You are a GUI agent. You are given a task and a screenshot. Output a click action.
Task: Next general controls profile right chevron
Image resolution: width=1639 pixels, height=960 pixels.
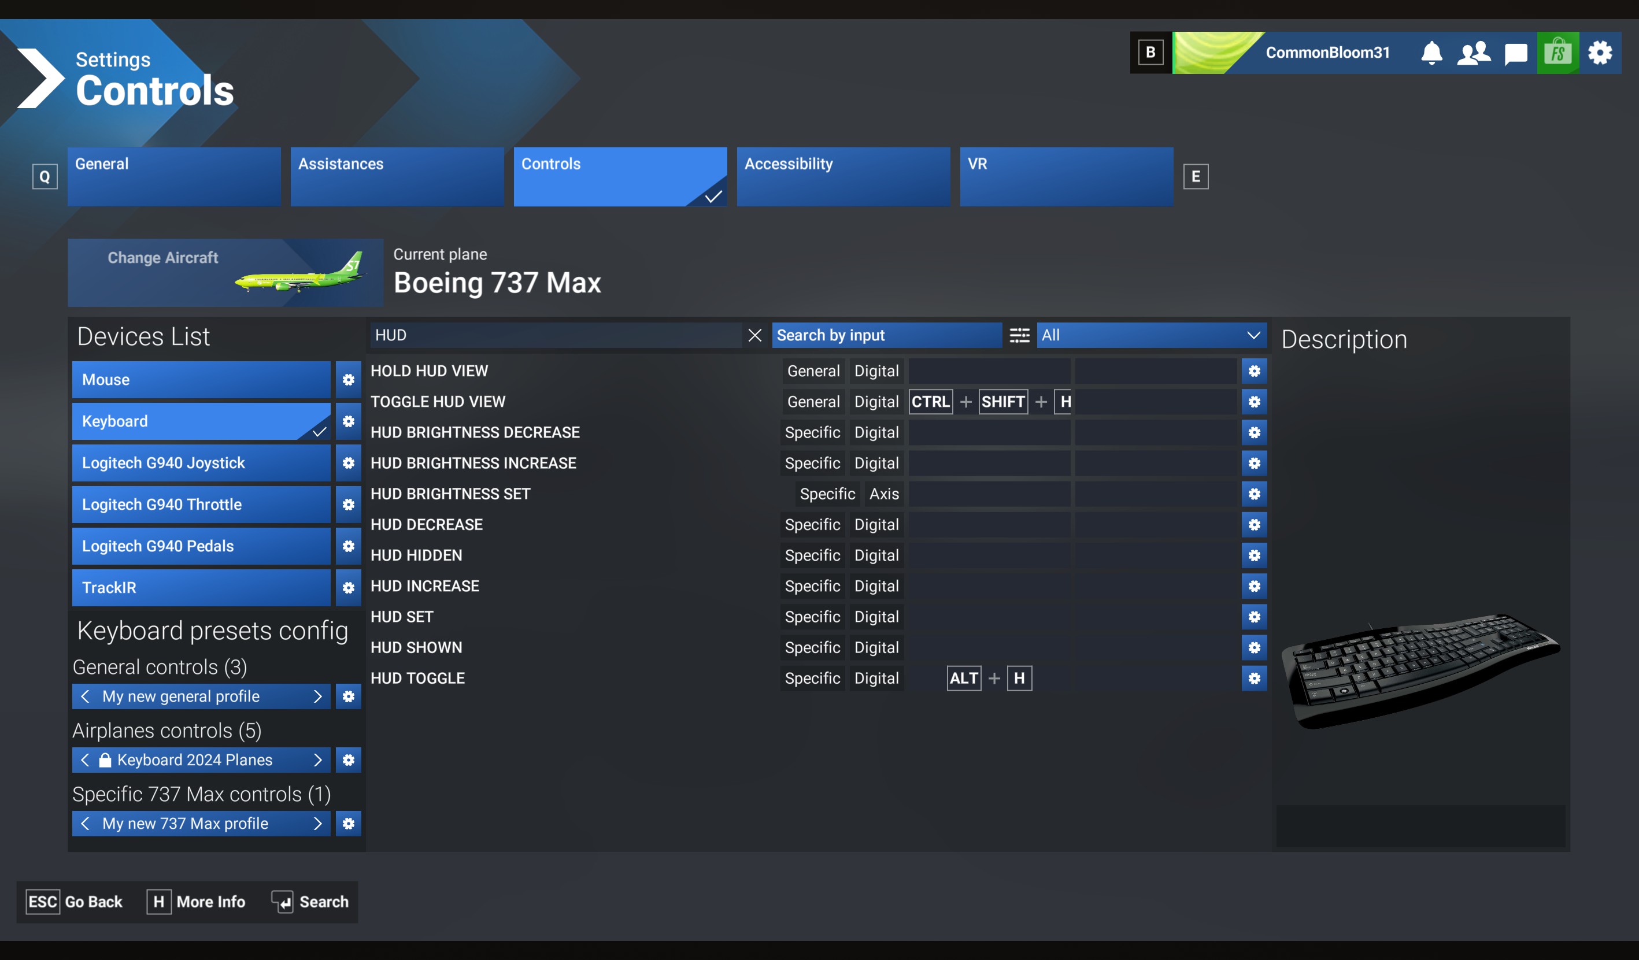pyautogui.click(x=317, y=696)
